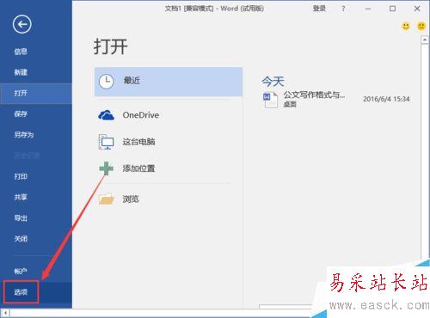The width and height of the screenshot is (430, 318).
Task: Open the 打印 page
Action: click(x=21, y=176)
